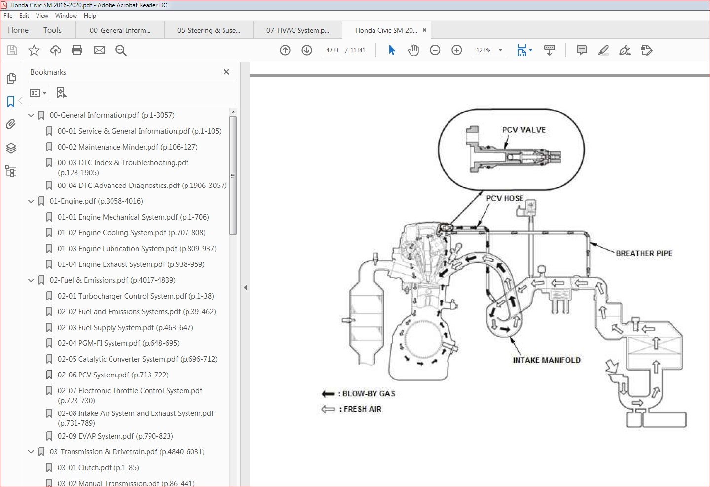
Task: Go to next page arrow
Action: tap(307, 50)
